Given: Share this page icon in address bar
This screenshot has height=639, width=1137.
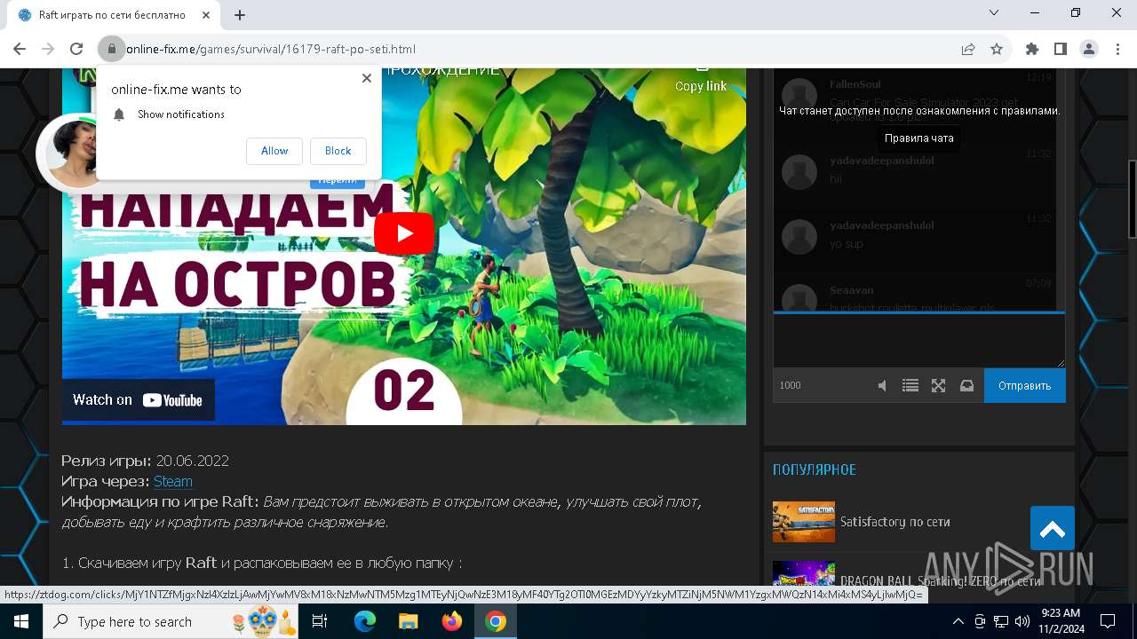Looking at the screenshot, I should 968,49.
